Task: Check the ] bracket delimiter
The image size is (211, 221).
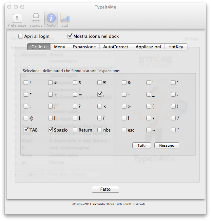Action: [x=75, y=118]
